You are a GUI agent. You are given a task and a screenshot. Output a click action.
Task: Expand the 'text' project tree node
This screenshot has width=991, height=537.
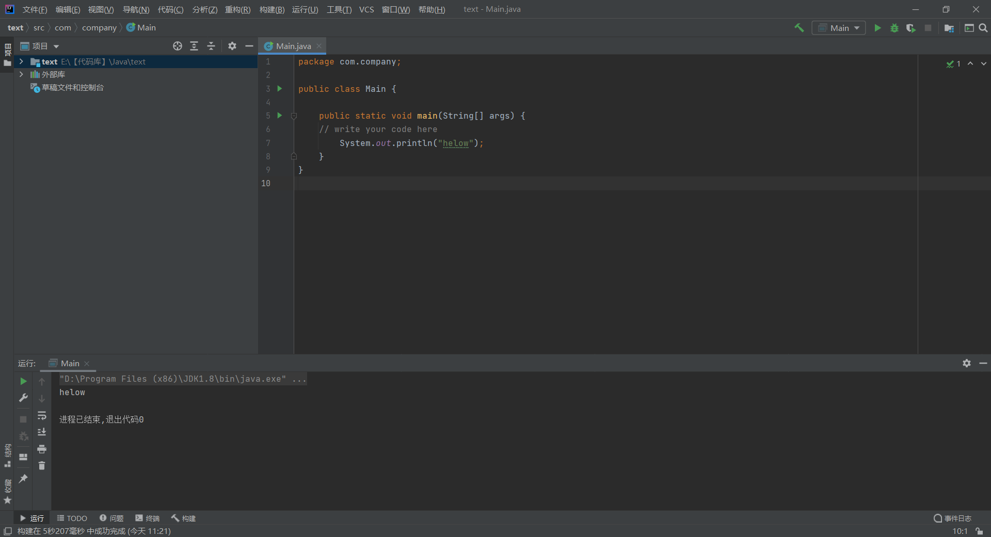(x=21, y=61)
